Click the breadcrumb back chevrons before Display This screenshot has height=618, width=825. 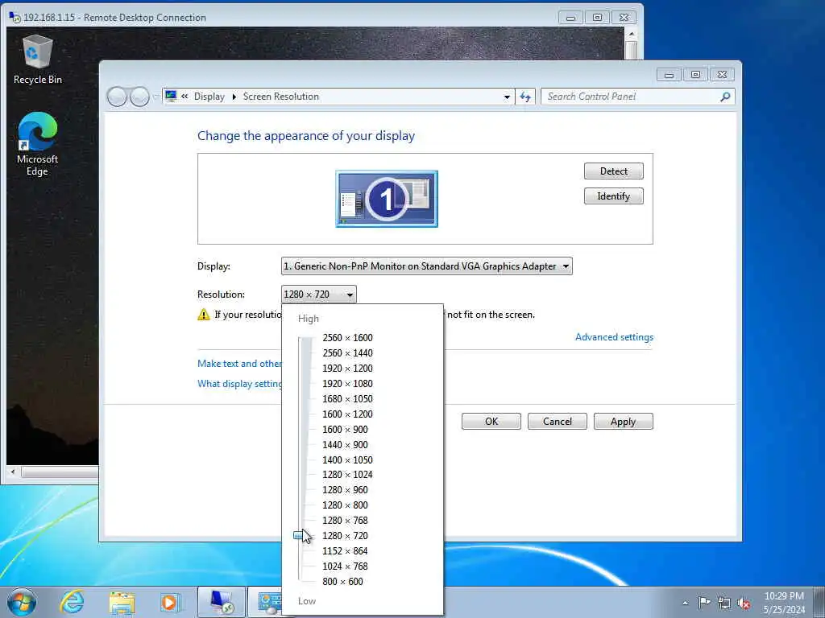click(184, 97)
